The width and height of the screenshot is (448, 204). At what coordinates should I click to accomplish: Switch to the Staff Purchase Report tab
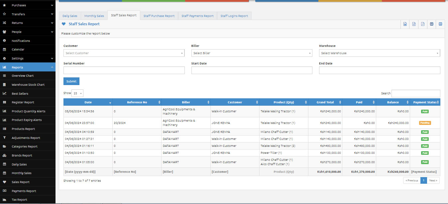click(159, 16)
